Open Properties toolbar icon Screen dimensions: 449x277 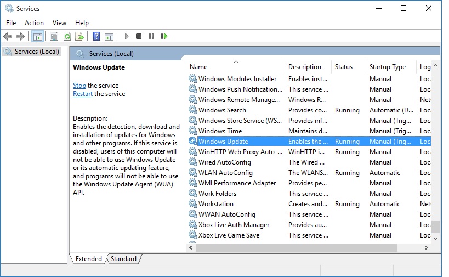click(54, 36)
